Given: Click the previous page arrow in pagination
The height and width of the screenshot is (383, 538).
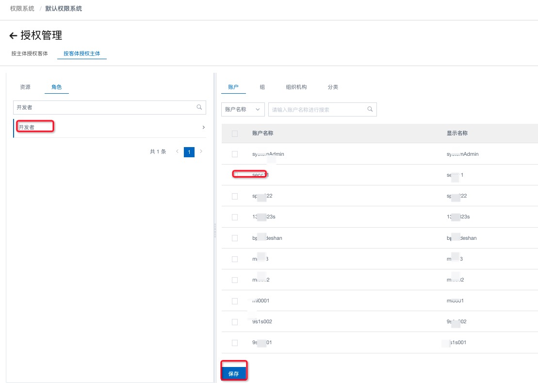Looking at the screenshot, I should pyautogui.click(x=177, y=151).
